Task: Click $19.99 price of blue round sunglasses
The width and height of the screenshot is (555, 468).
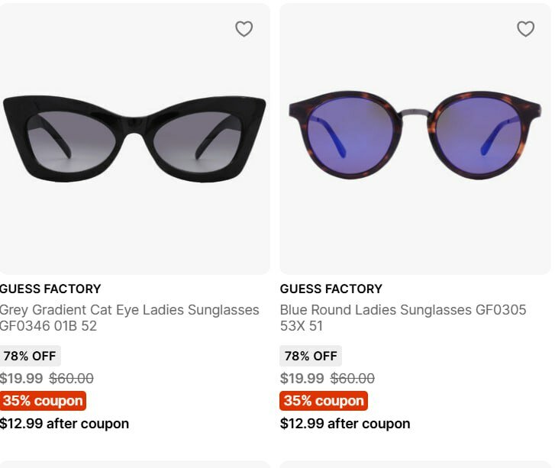Action: coord(302,379)
